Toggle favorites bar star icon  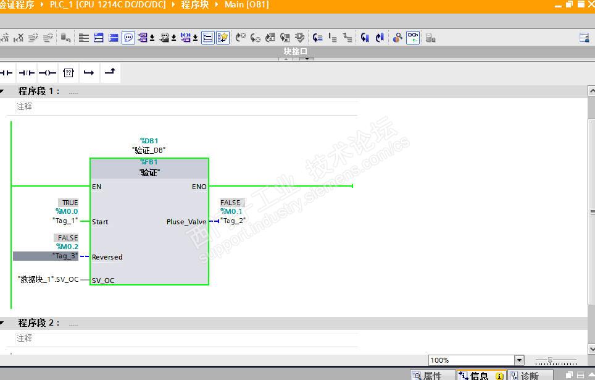223,38
